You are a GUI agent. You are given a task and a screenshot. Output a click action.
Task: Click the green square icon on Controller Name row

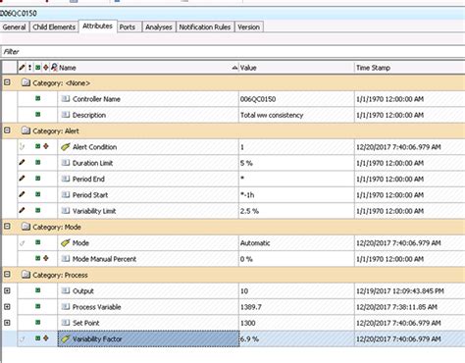tap(38, 98)
